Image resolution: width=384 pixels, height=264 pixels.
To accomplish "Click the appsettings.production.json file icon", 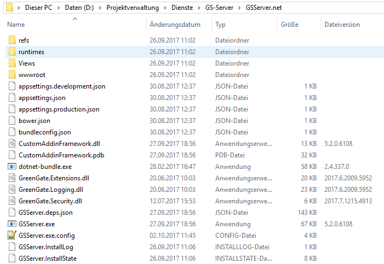I will coord(12,109).
